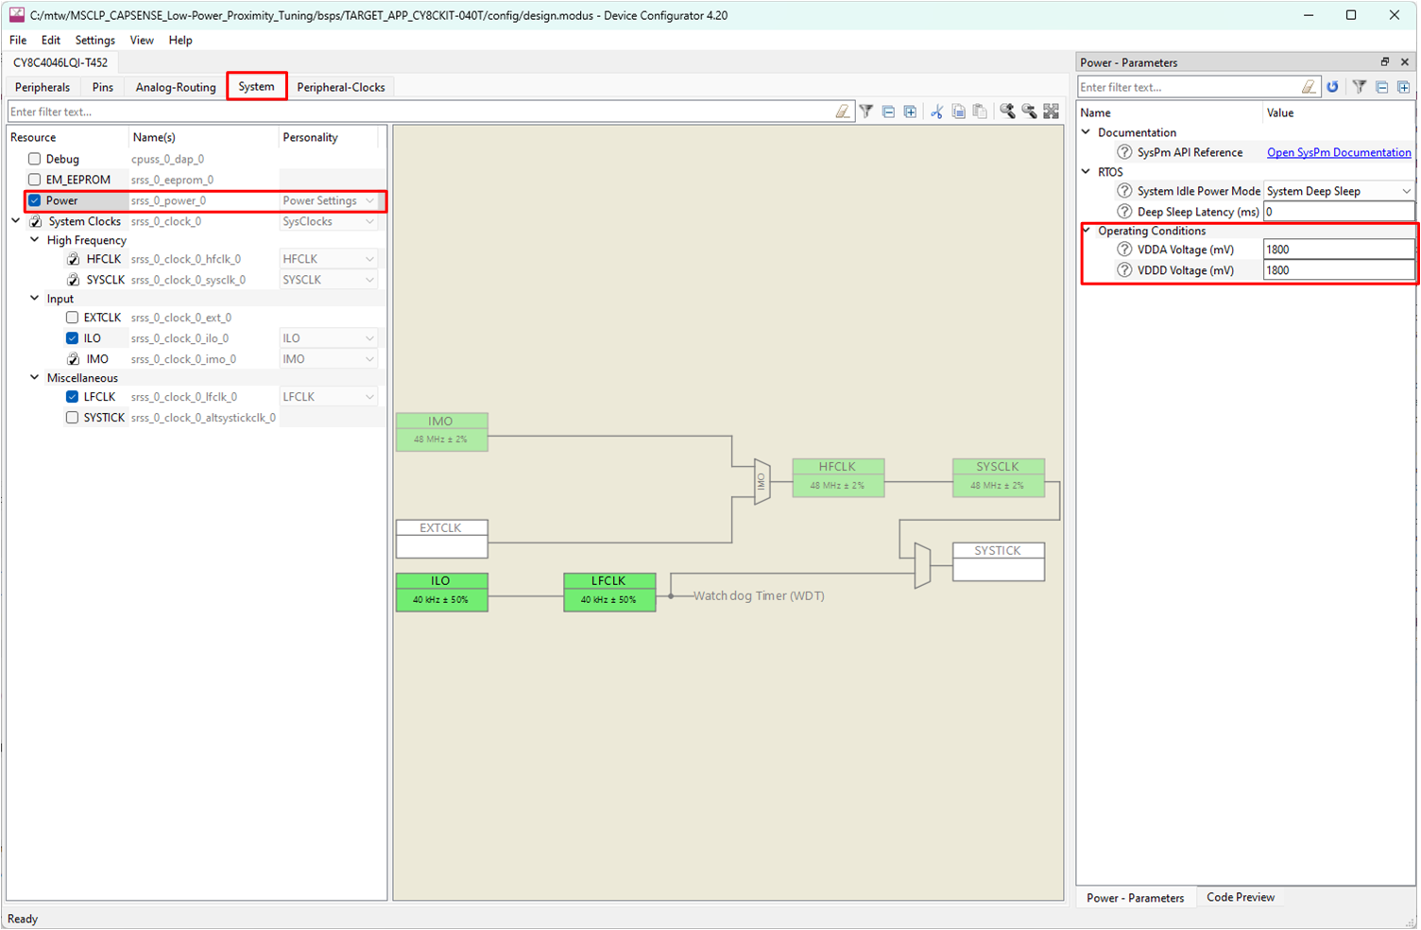Show help for Deep Sleep Latency
1421x930 pixels.
(1124, 212)
